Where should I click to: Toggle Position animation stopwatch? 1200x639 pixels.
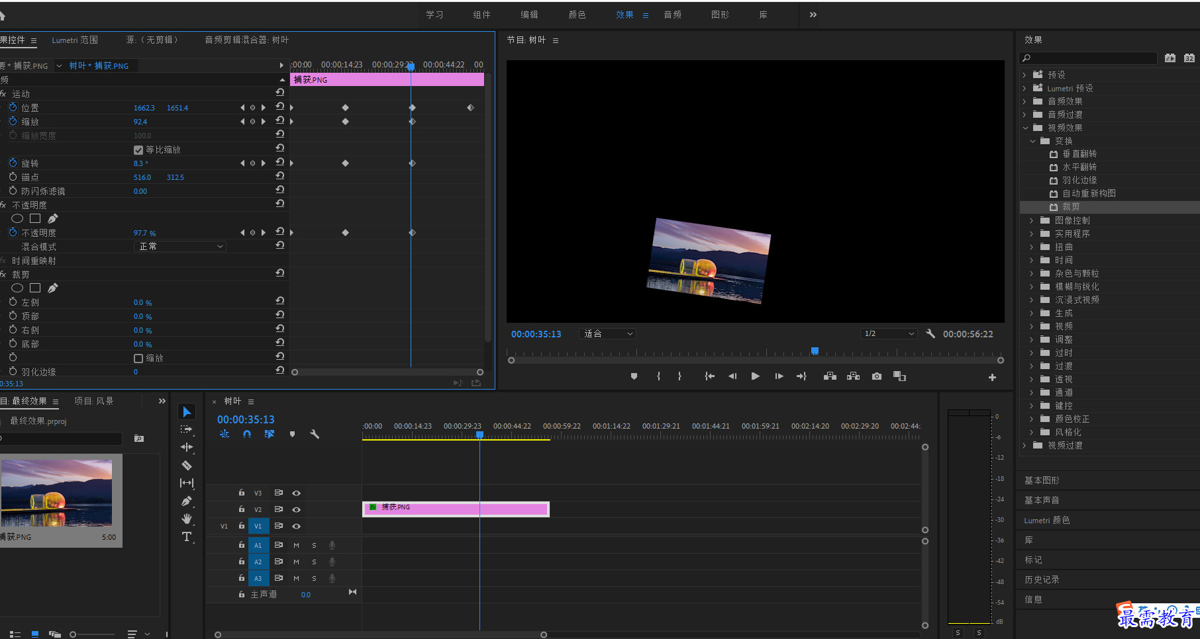13,107
